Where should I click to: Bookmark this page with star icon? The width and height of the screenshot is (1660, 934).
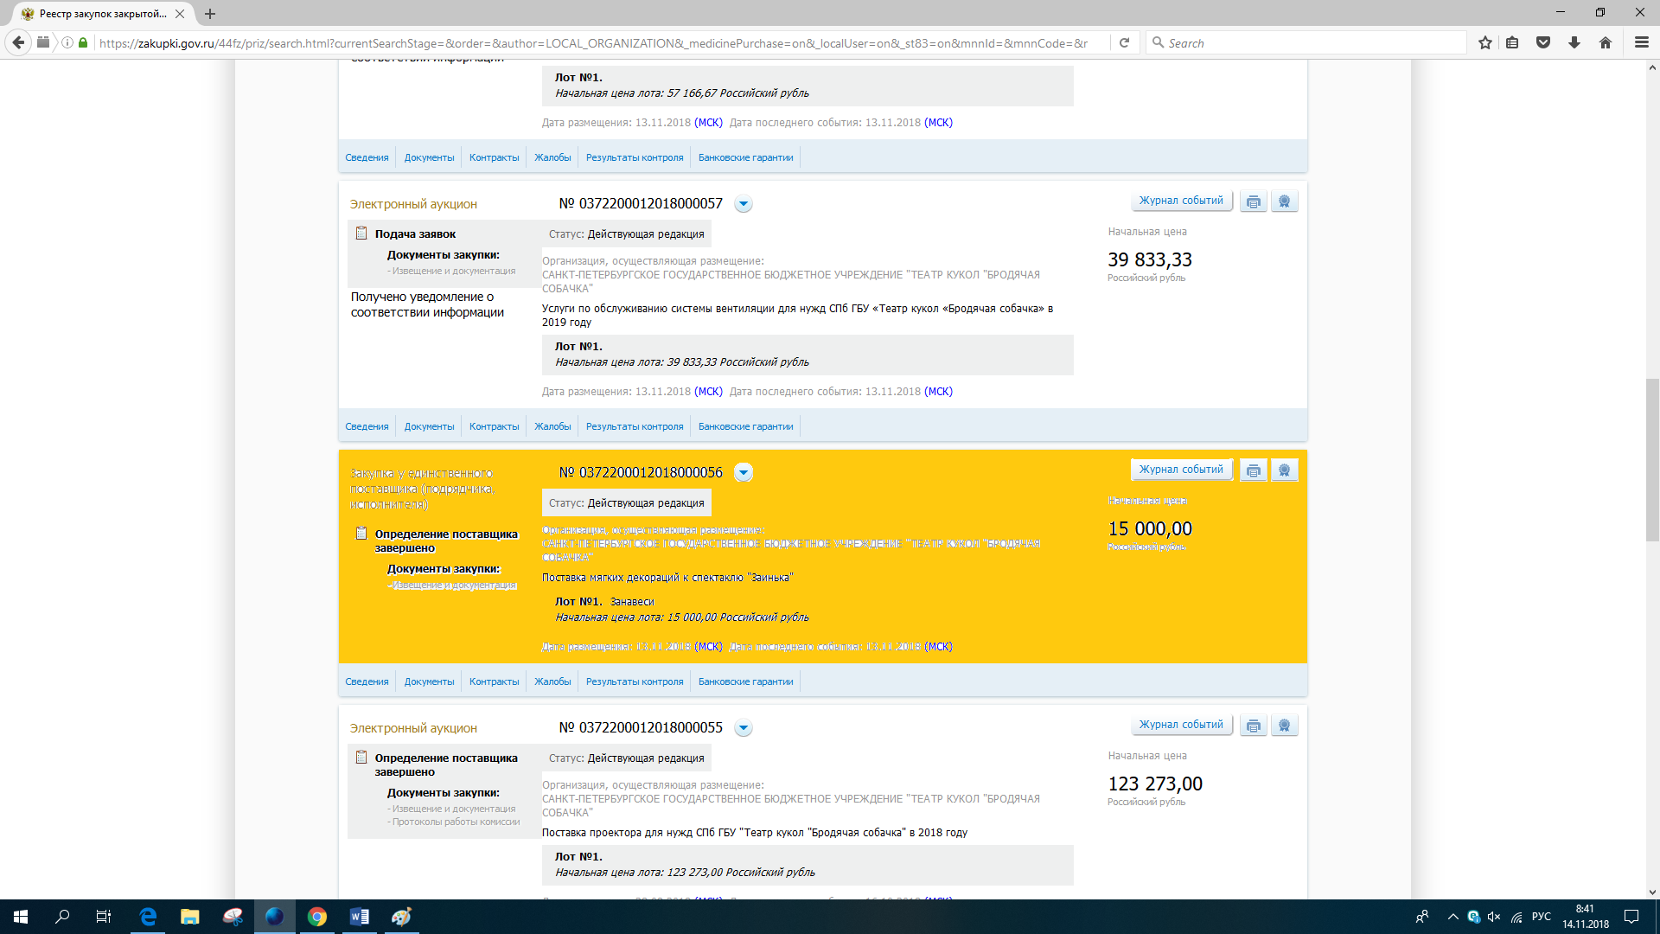(1484, 42)
